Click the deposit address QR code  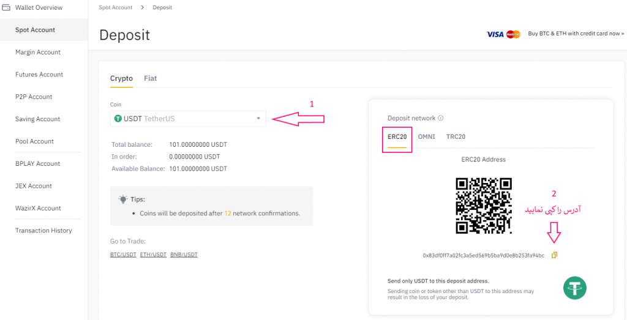(x=484, y=206)
